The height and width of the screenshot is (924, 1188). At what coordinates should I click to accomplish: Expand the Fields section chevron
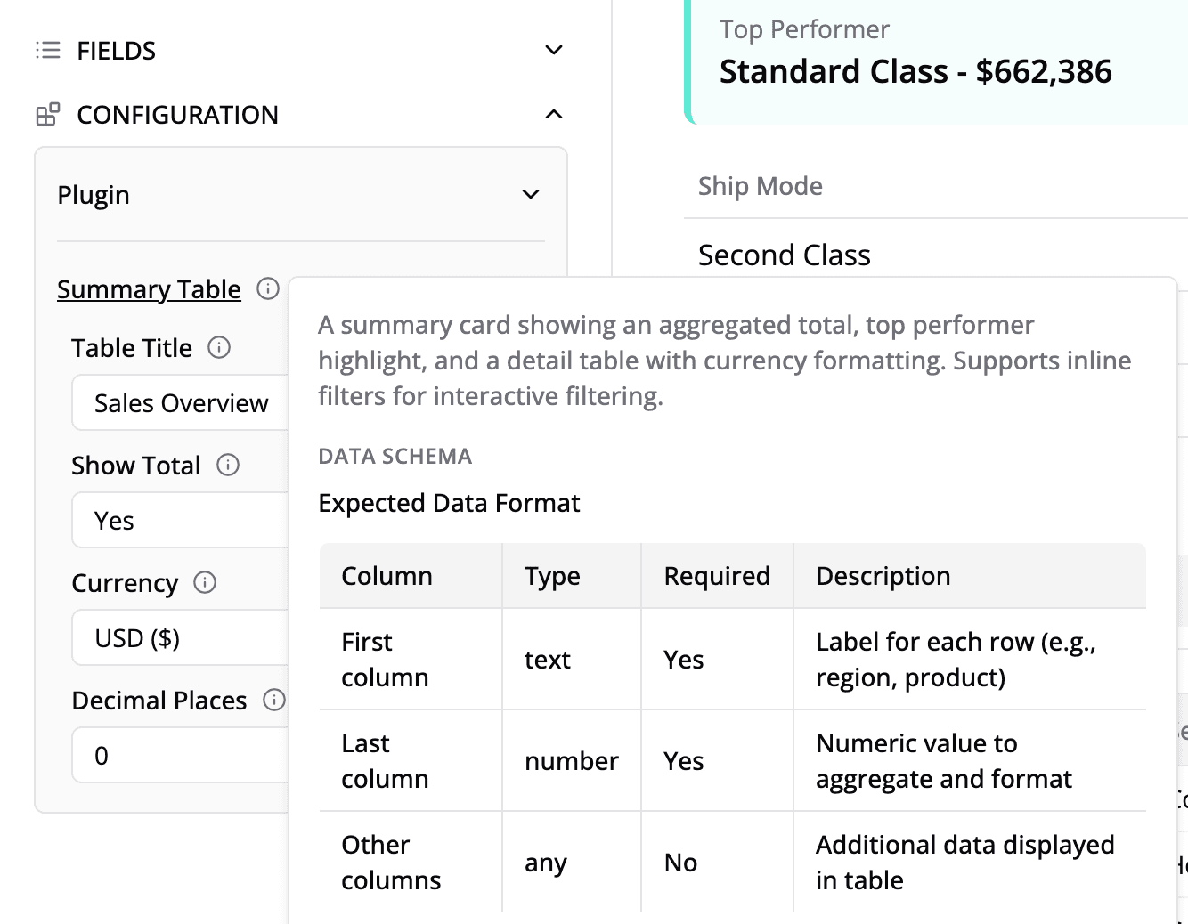tap(554, 51)
